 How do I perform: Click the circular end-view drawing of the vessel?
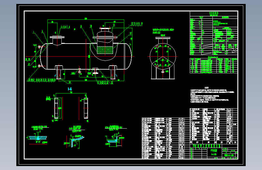pos(163,57)
